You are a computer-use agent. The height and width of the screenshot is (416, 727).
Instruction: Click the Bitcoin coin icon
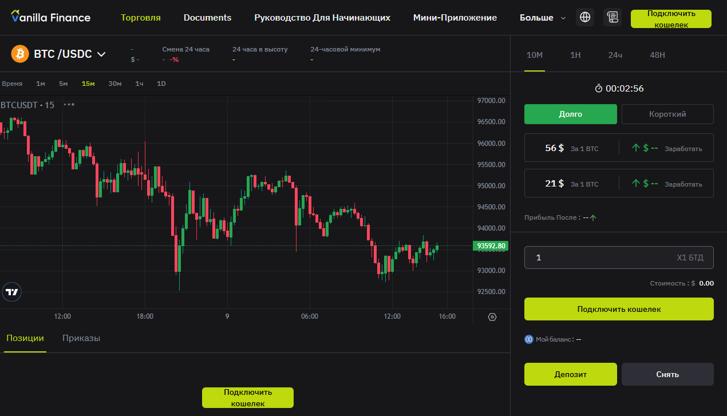point(20,54)
